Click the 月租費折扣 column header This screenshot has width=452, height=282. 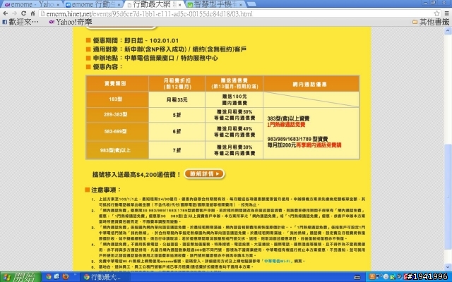click(x=177, y=83)
